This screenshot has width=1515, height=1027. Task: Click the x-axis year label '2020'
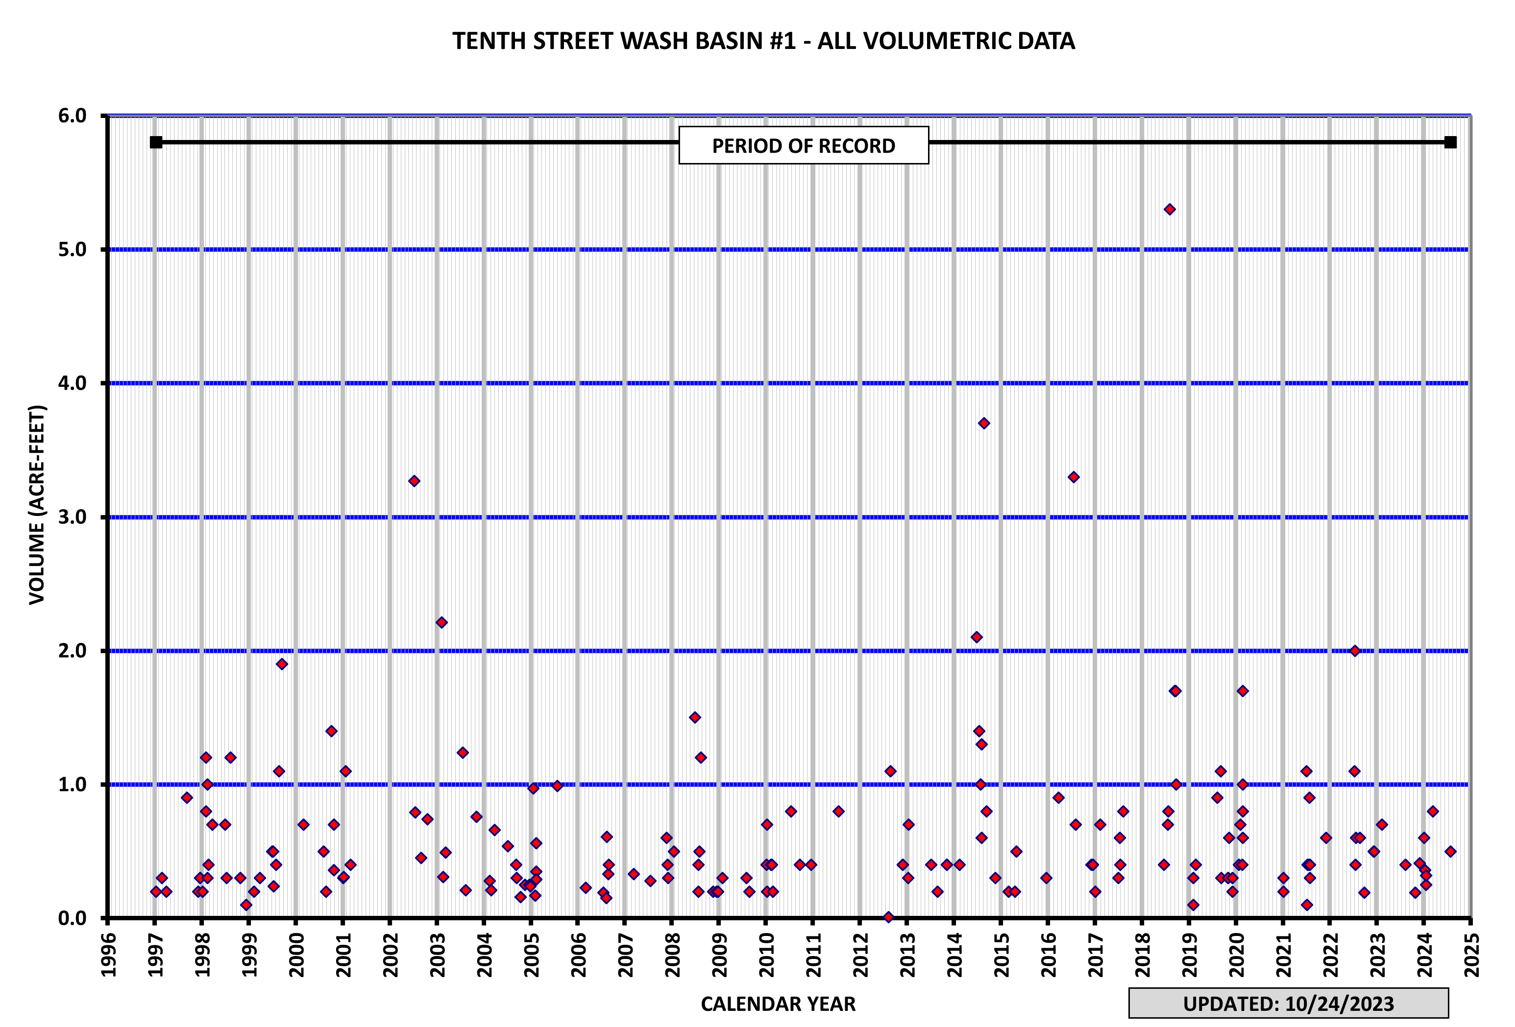click(x=1236, y=955)
